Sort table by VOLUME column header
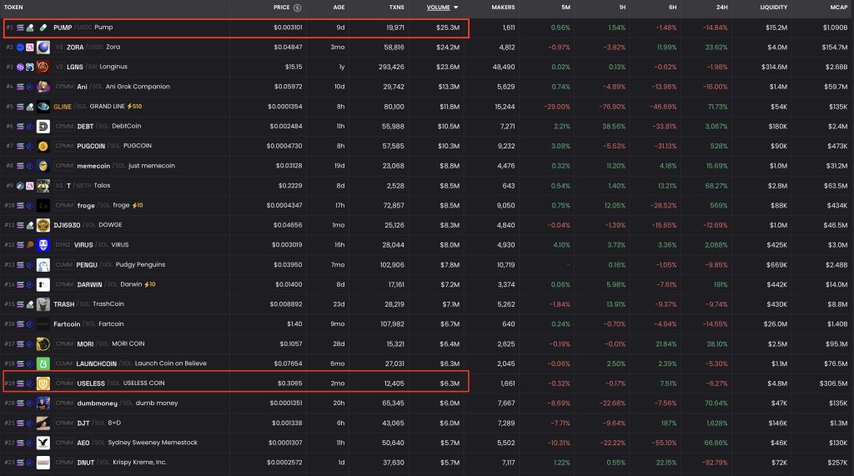Screen dimensions: 854x476 439,8
